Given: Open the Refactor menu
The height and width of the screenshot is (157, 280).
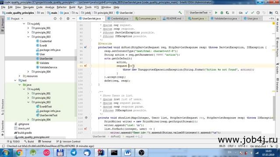Looking at the screenshot, I should tap(62, 7).
